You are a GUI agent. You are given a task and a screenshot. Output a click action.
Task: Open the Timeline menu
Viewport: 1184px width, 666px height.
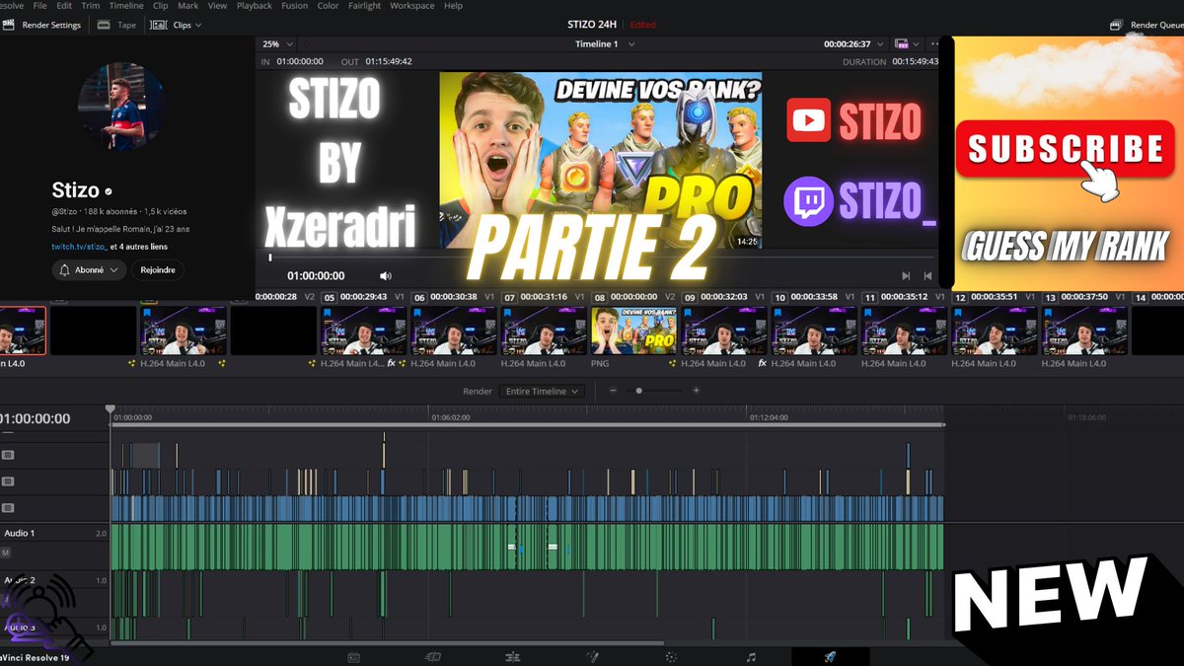tap(125, 6)
